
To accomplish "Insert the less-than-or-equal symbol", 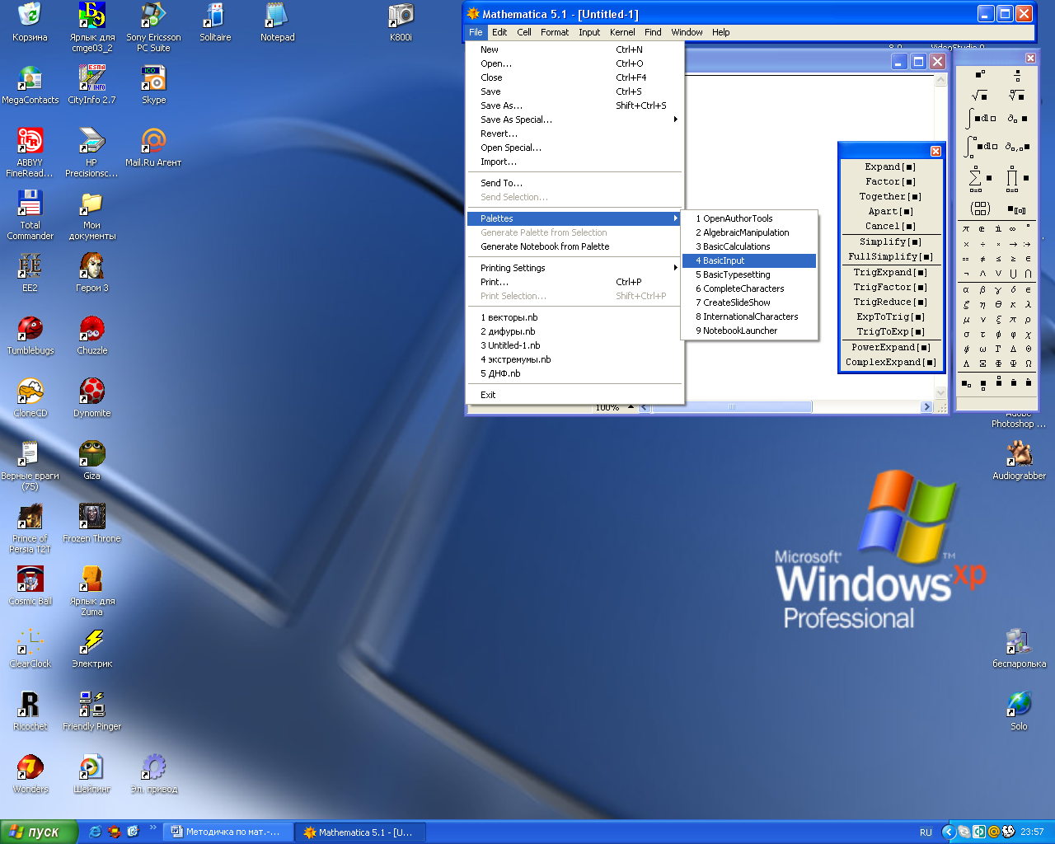I will coord(998,259).
